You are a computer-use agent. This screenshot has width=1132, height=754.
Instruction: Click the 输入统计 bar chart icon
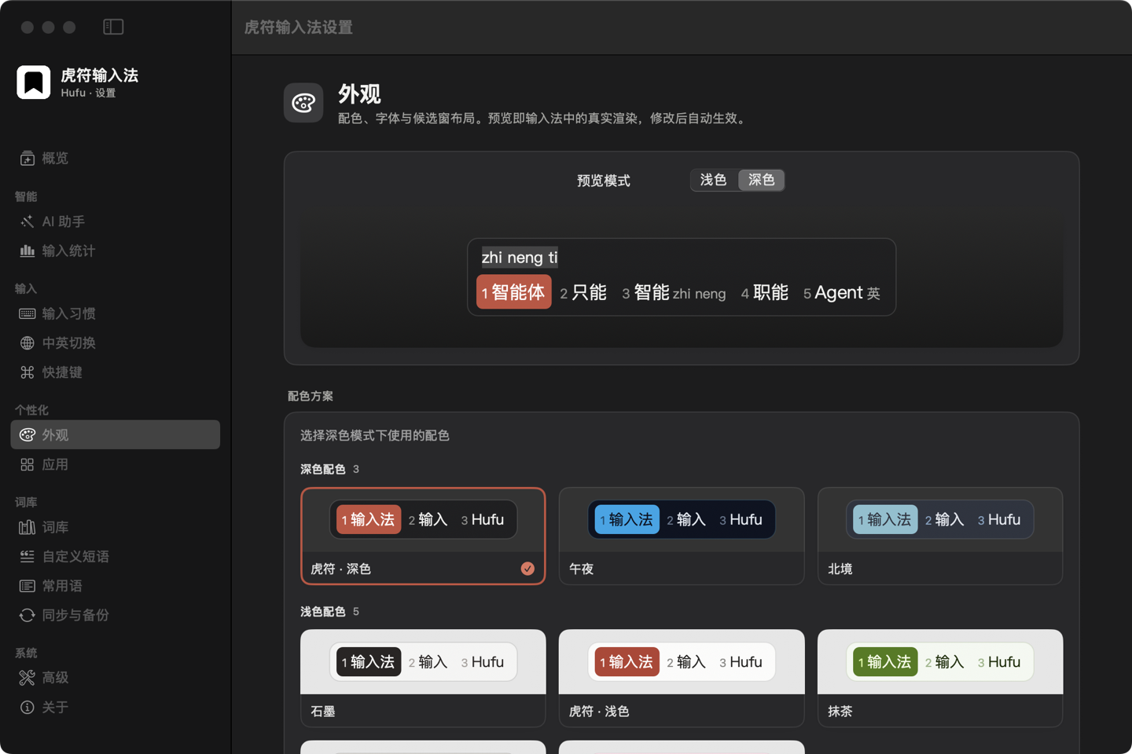[x=27, y=251]
